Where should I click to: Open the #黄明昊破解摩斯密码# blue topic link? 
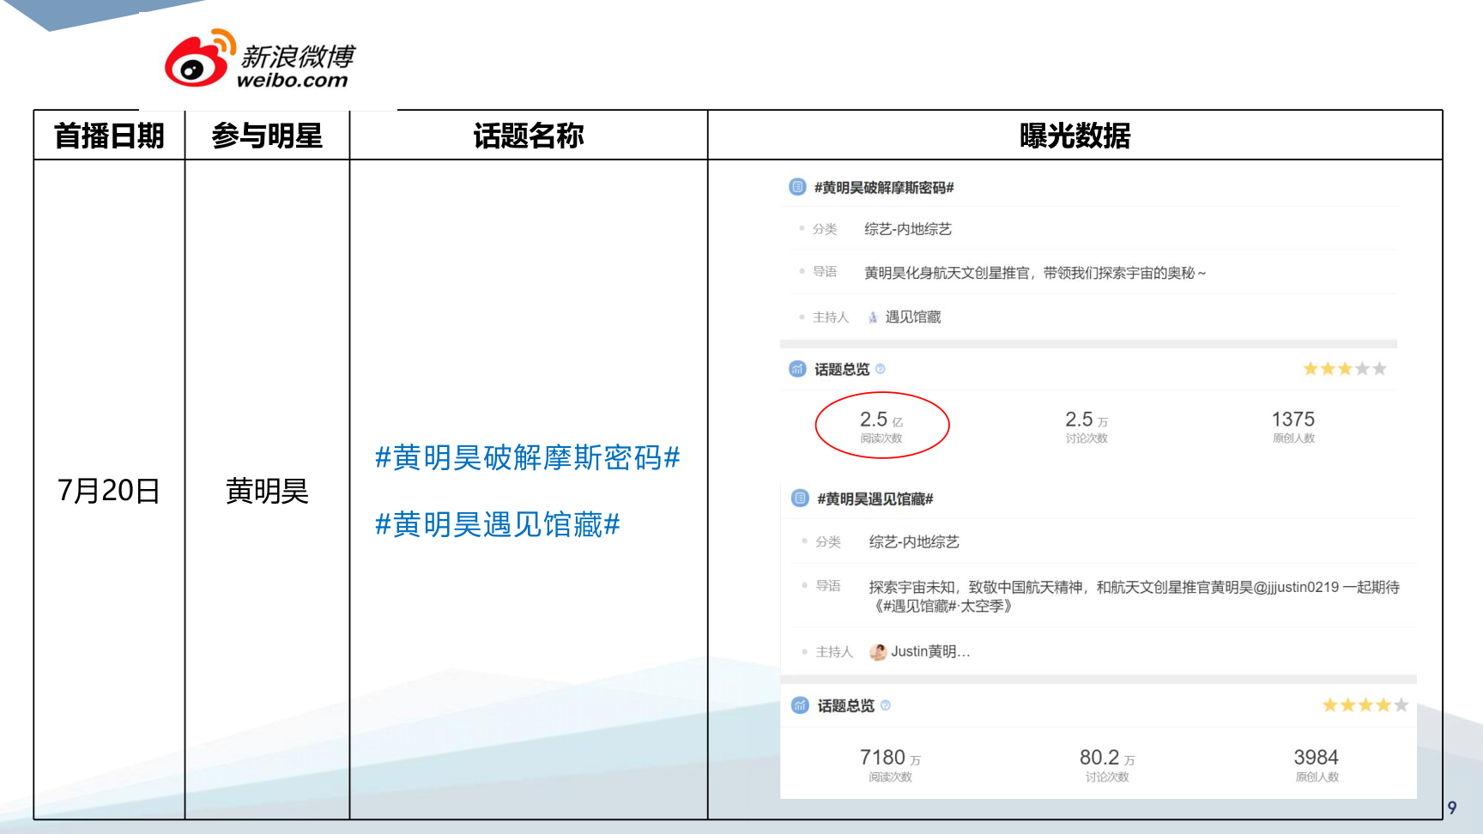[x=528, y=458]
